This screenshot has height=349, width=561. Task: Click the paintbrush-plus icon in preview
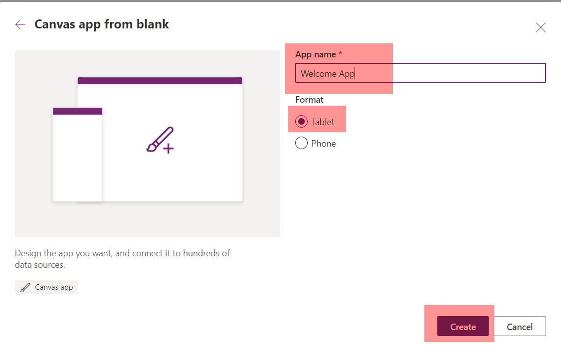(161, 140)
